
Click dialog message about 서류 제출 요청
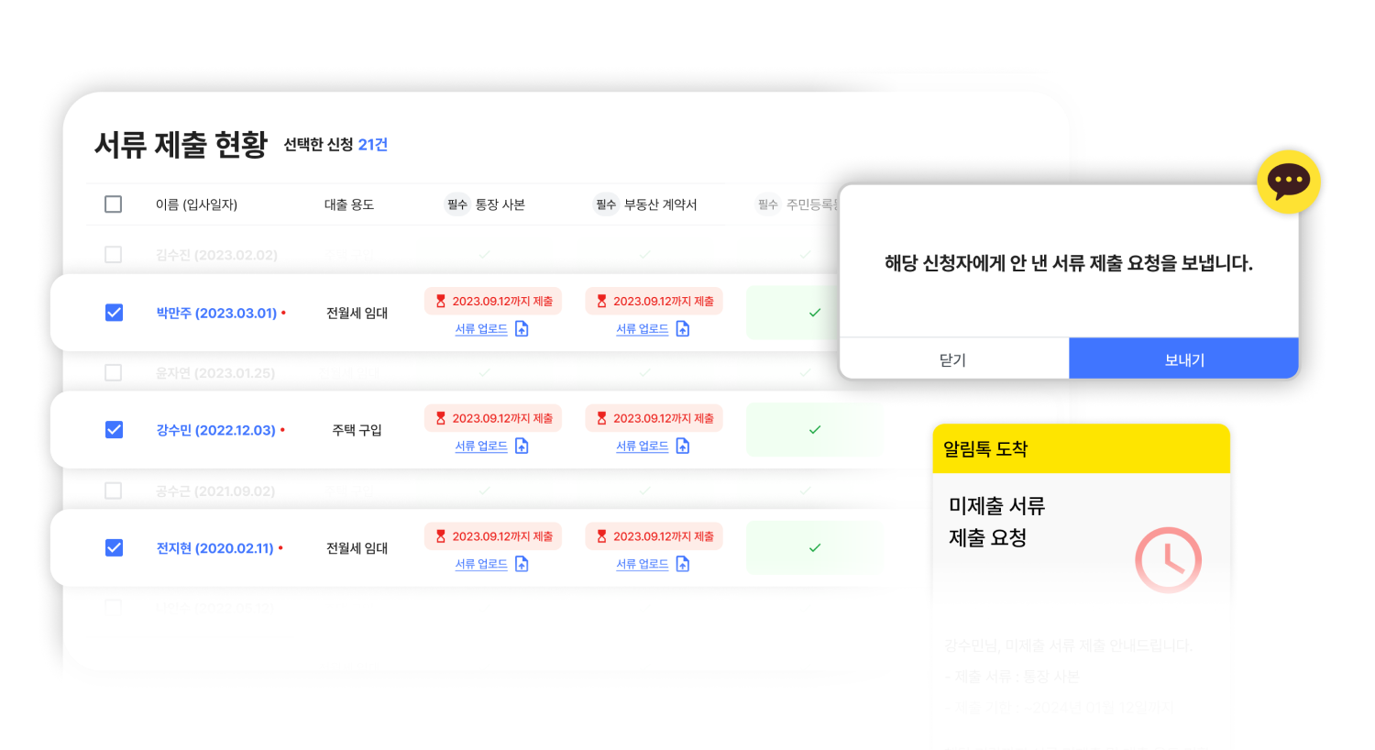(x=1069, y=263)
